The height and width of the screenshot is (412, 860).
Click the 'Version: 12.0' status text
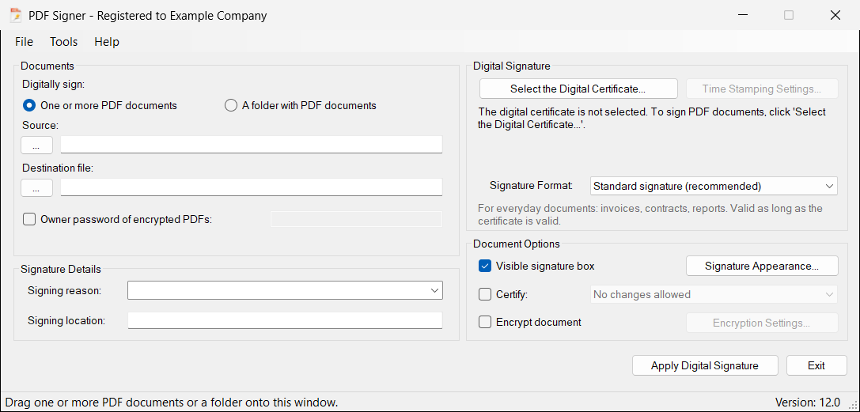click(807, 403)
